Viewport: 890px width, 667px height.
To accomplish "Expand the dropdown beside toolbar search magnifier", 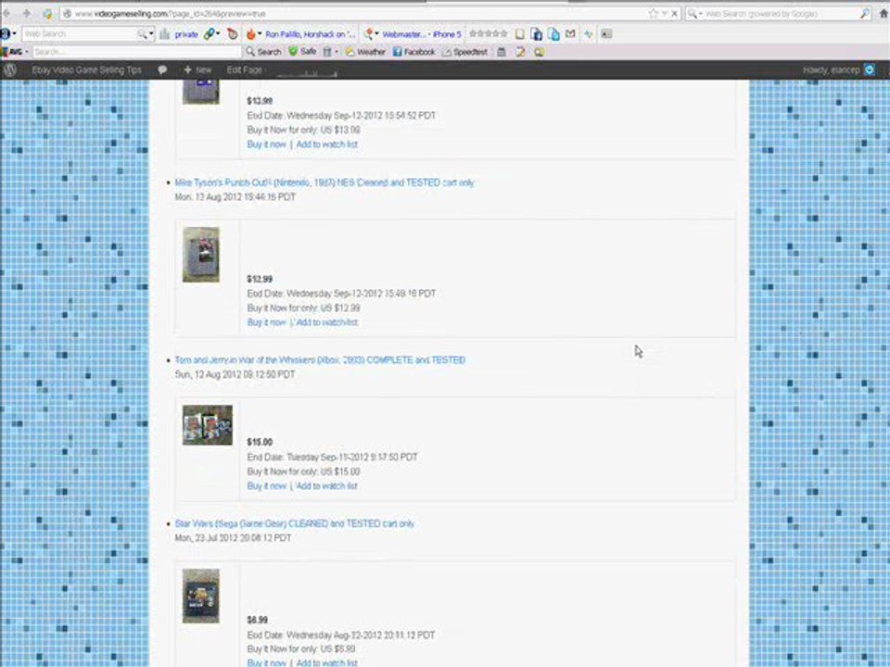I will click(151, 34).
